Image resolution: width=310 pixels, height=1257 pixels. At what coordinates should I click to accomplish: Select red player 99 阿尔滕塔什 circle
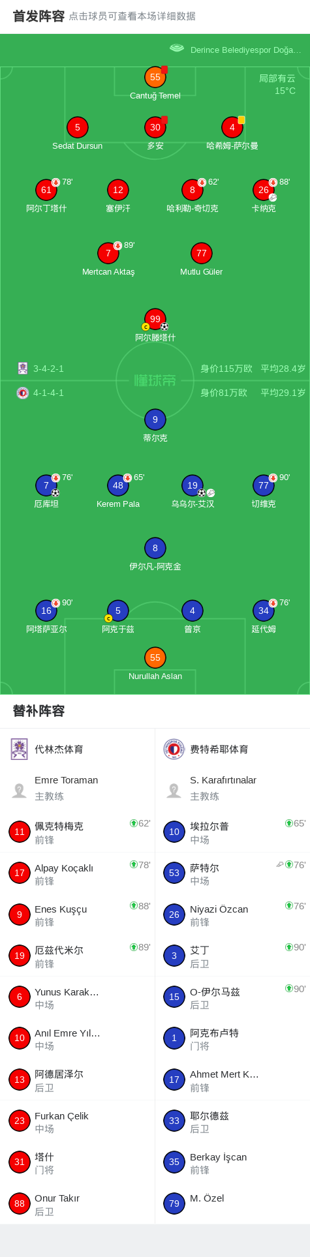(x=155, y=319)
